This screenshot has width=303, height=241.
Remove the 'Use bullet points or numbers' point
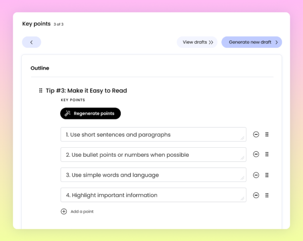[x=256, y=154]
